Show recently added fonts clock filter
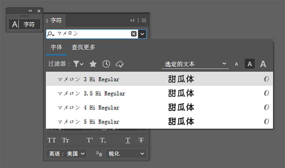The width and height of the screenshot is (285, 168). [106, 64]
